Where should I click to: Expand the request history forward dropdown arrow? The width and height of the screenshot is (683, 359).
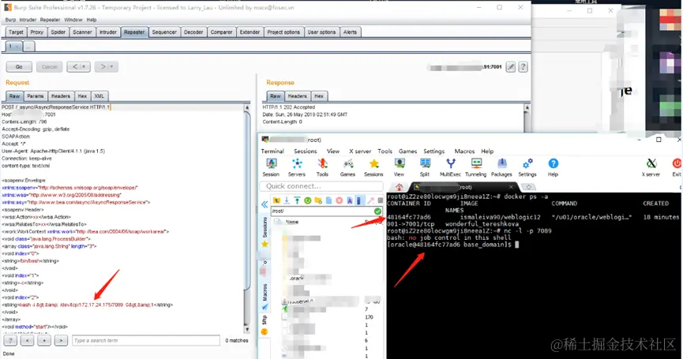pyautogui.click(x=111, y=66)
